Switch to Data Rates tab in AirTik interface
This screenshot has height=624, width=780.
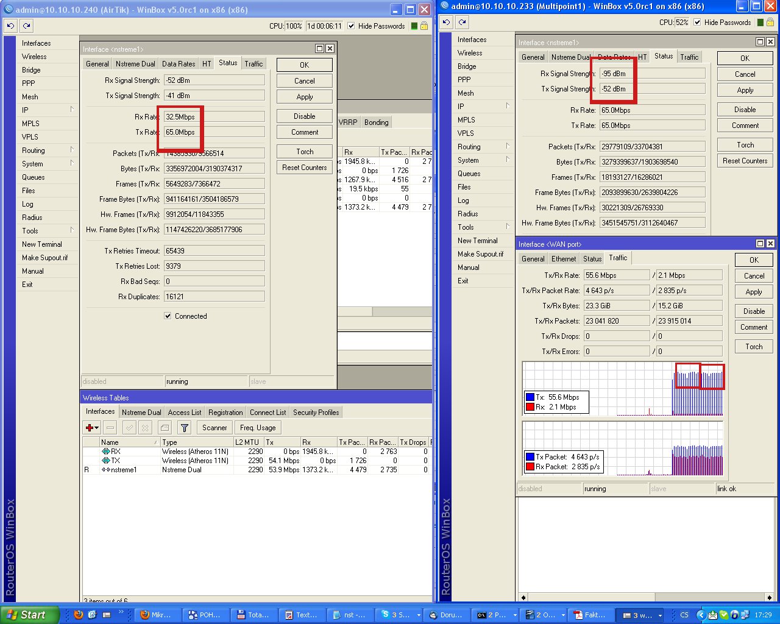179,63
